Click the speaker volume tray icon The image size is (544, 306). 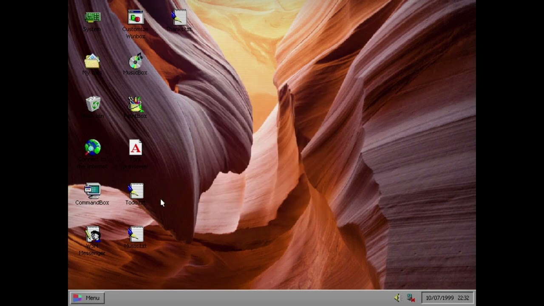pyautogui.click(x=397, y=298)
